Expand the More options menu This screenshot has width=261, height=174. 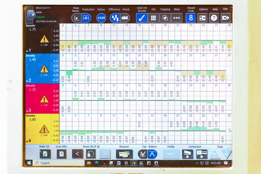(x=177, y=18)
